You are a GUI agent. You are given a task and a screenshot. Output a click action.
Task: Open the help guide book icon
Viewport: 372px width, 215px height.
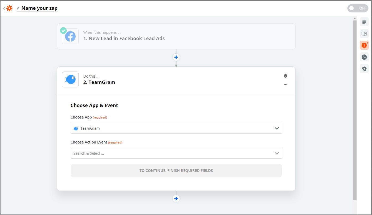click(364, 33)
